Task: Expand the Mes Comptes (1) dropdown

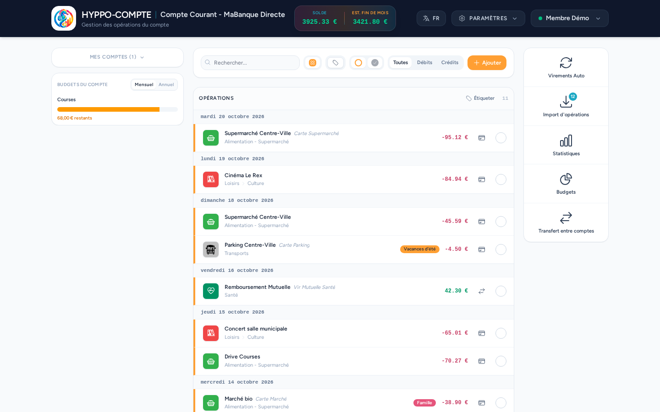Action: 117,57
